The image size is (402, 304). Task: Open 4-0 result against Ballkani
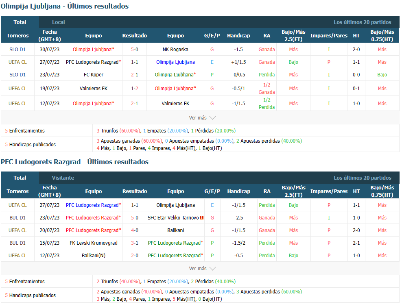[135, 230]
